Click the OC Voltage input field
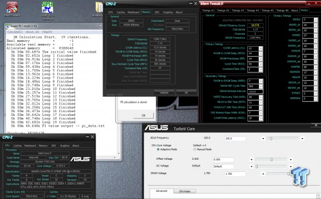 [x=223, y=166]
